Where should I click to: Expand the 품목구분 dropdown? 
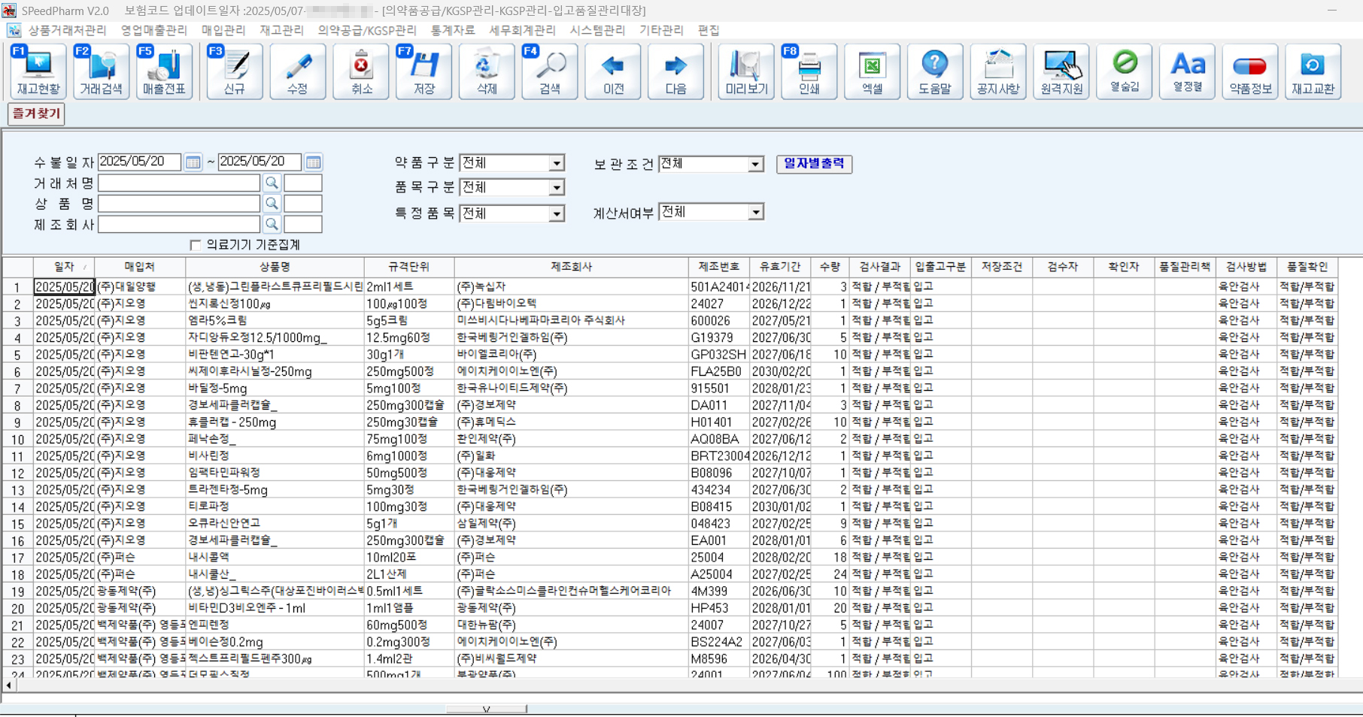pyautogui.click(x=557, y=187)
